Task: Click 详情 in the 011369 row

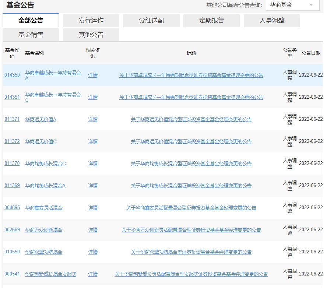Action: tap(93, 186)
